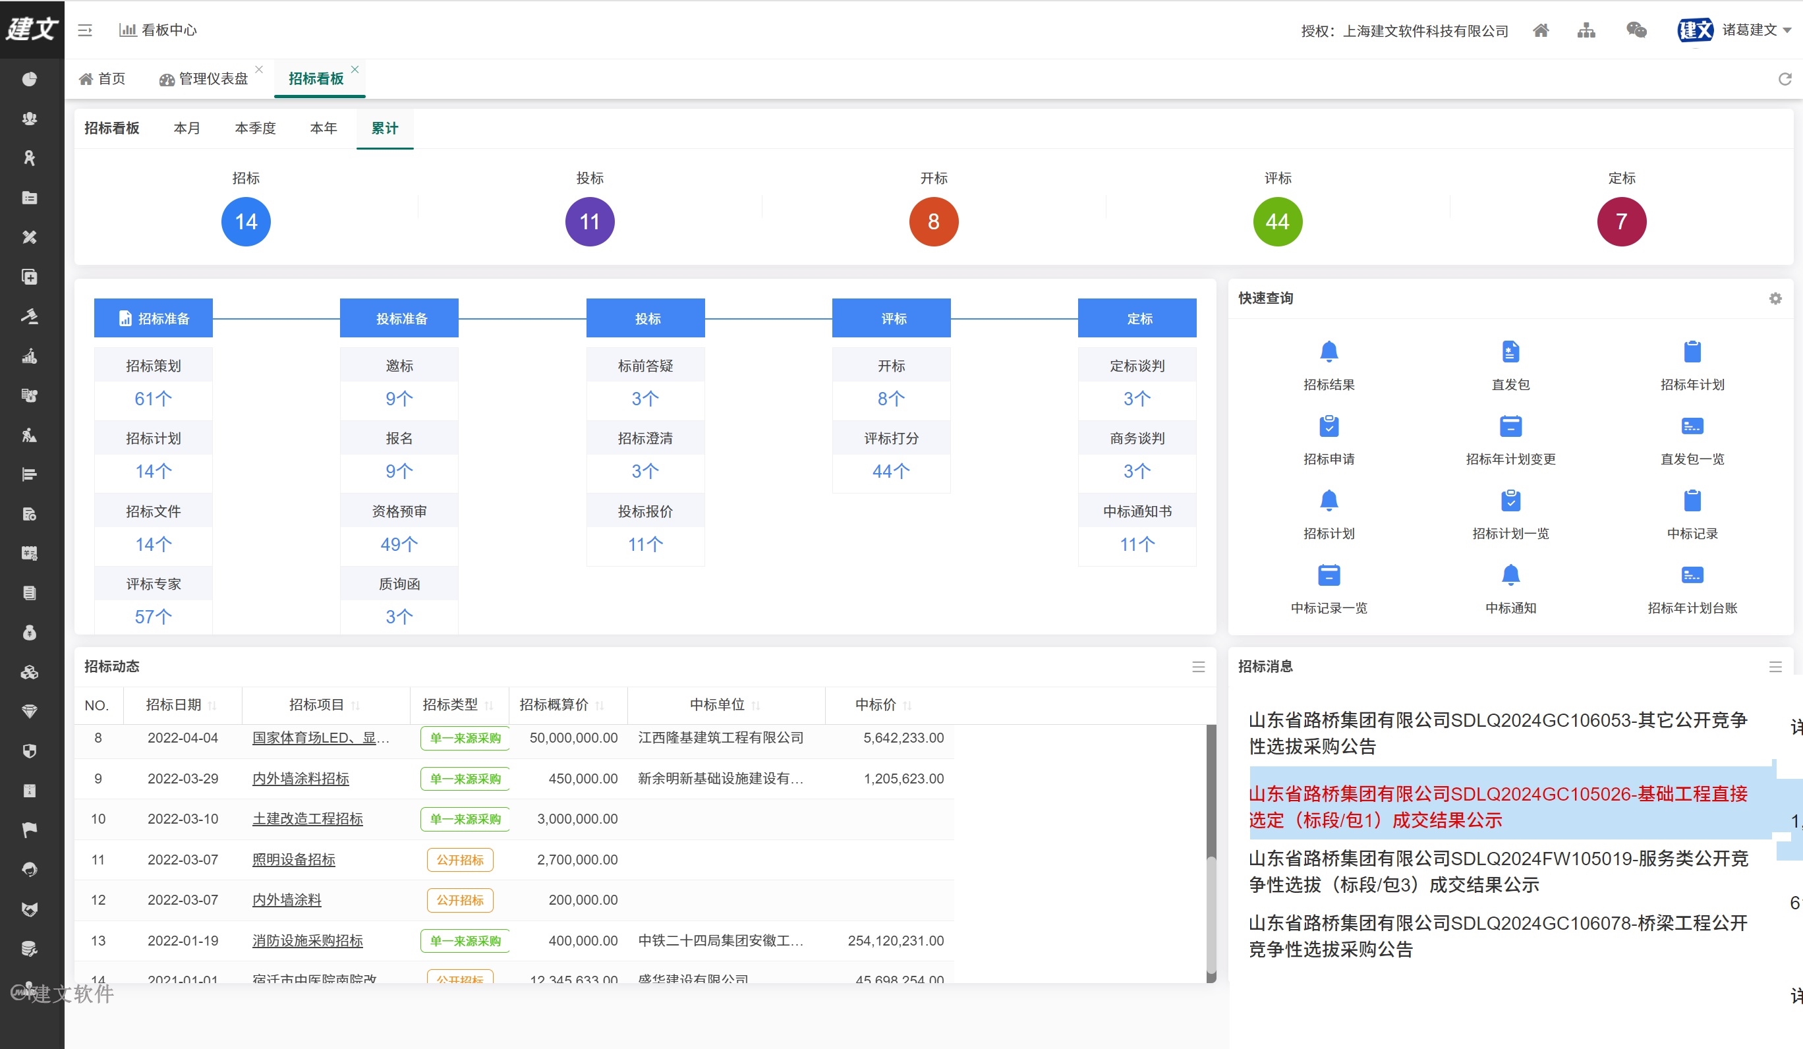The image size is (1803, 1049).
Task: Collapse the sidebar with the hamburger icon
Action: click(x=85, y=30)
